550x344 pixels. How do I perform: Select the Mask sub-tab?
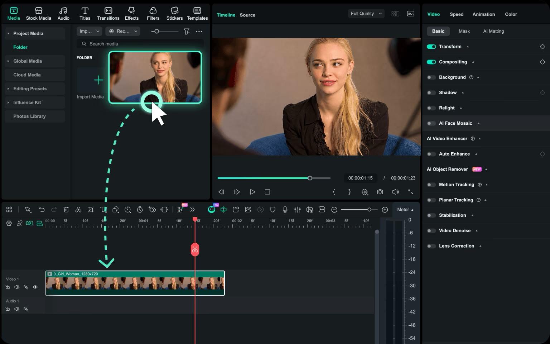[x=464, y=31]
